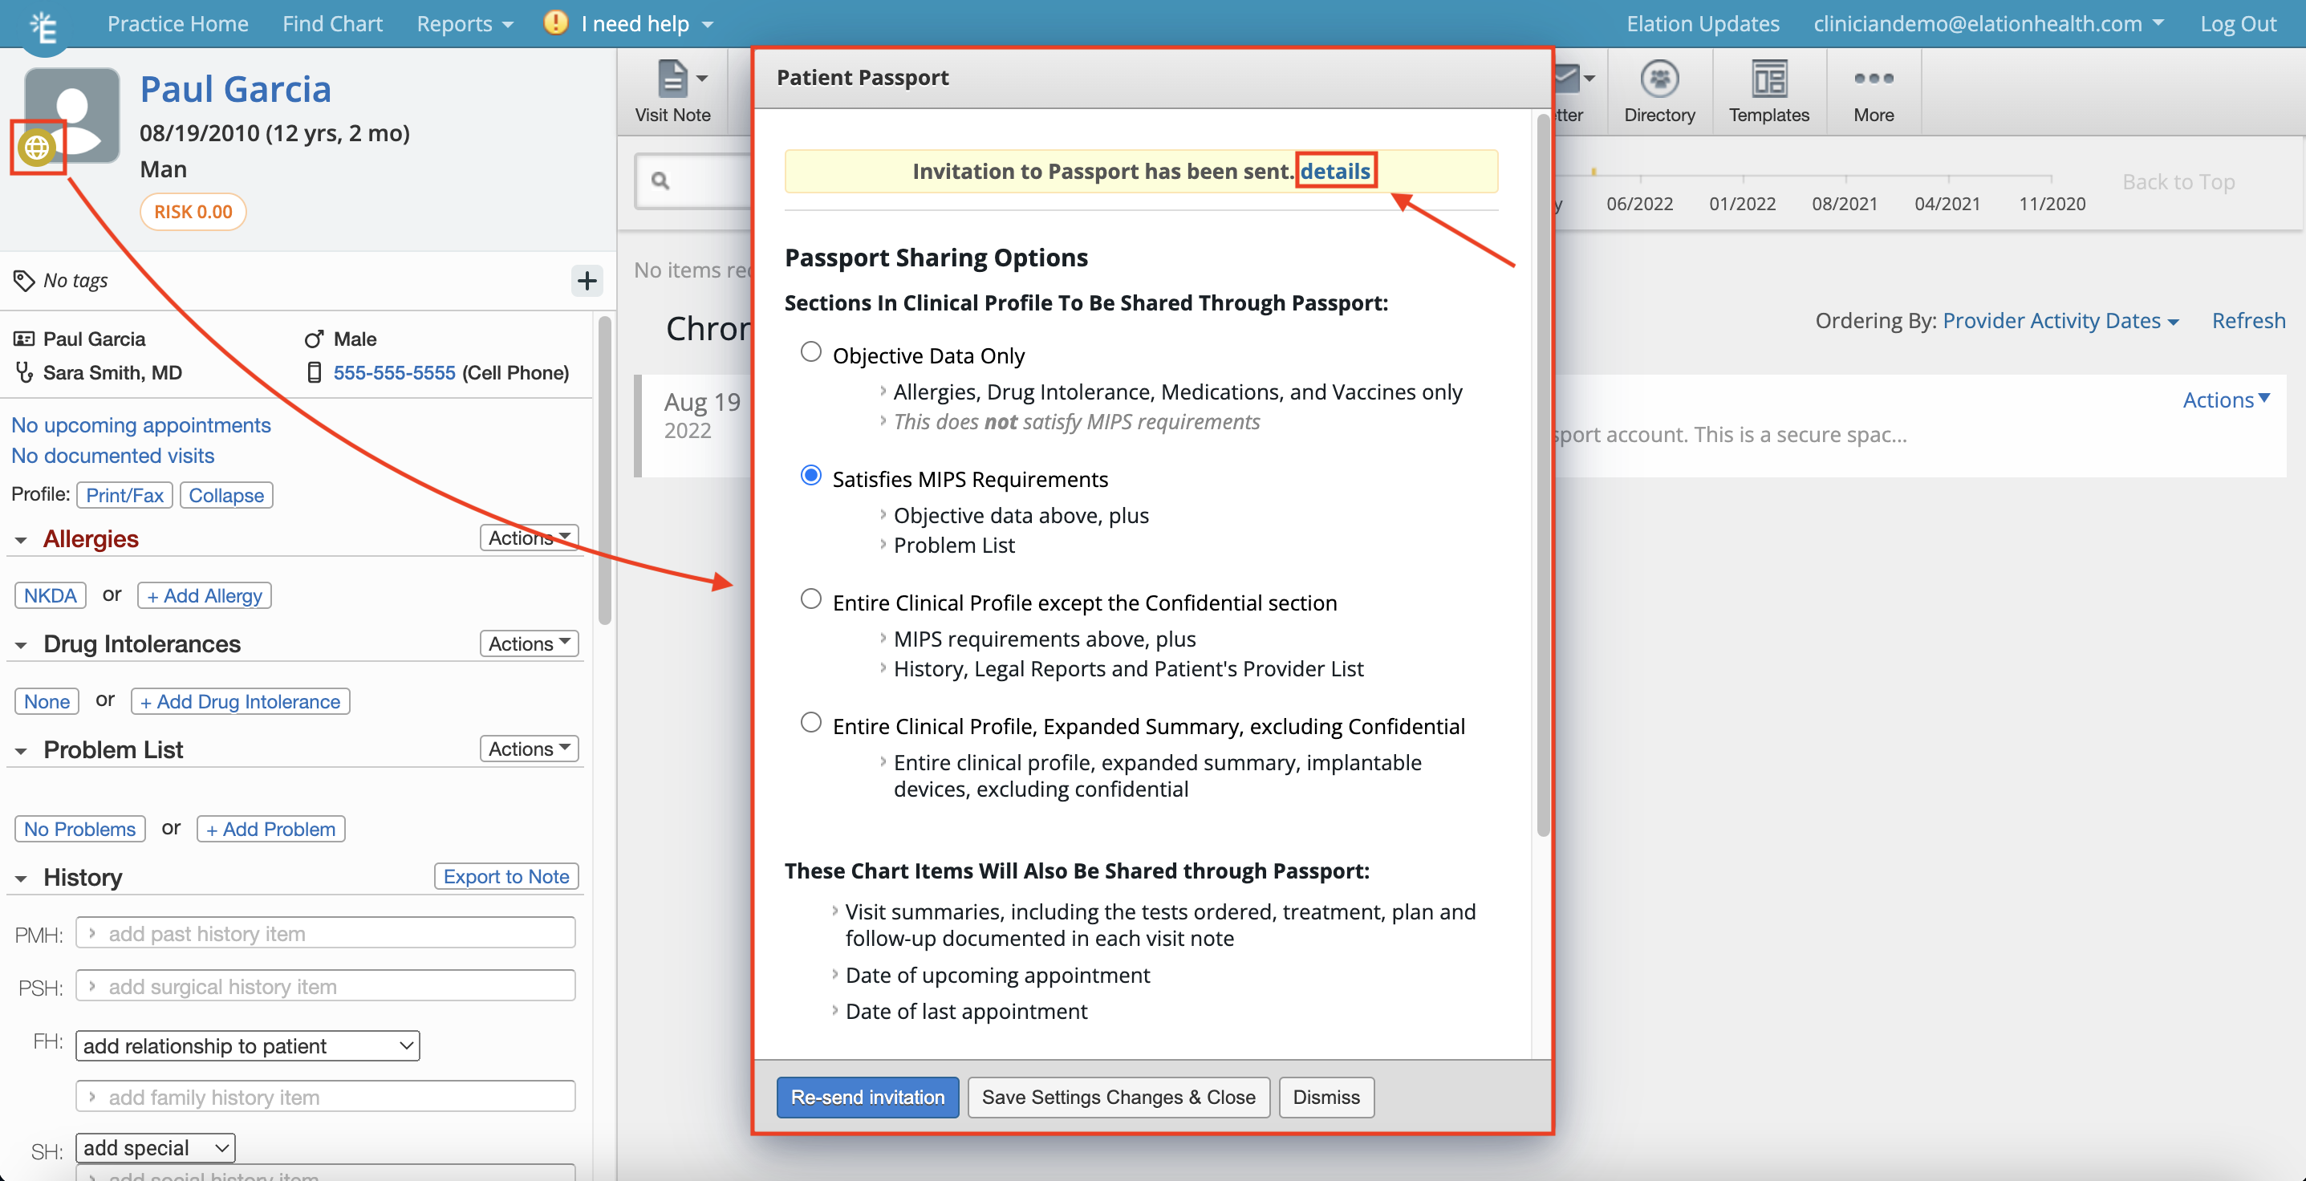Click No documented visits link
Image resolution: width=2306 pixels, height=1181 pixels.
113,455
